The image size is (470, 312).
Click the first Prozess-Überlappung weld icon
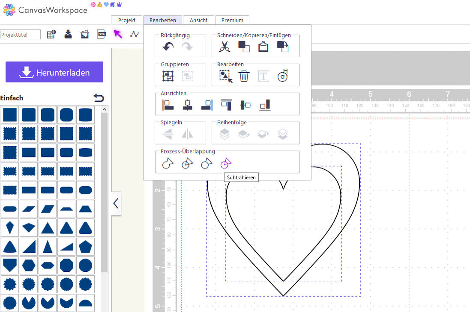(168, 163)
